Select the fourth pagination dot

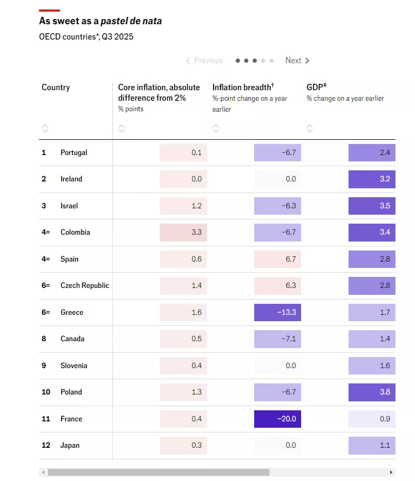coord(263,61)
